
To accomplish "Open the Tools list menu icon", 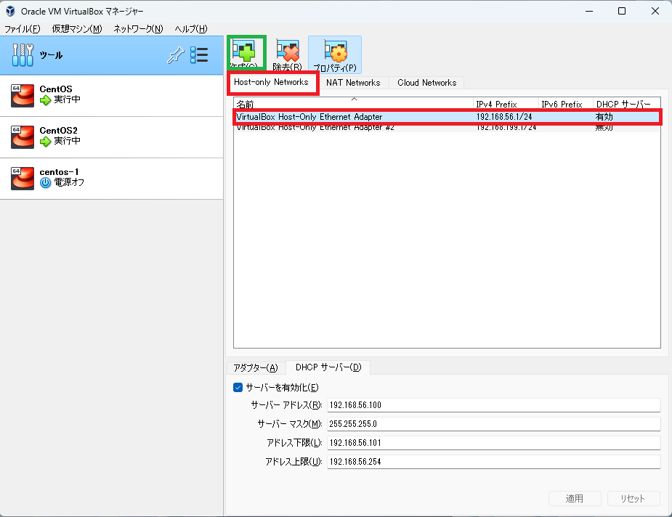I will pos(199,55).
